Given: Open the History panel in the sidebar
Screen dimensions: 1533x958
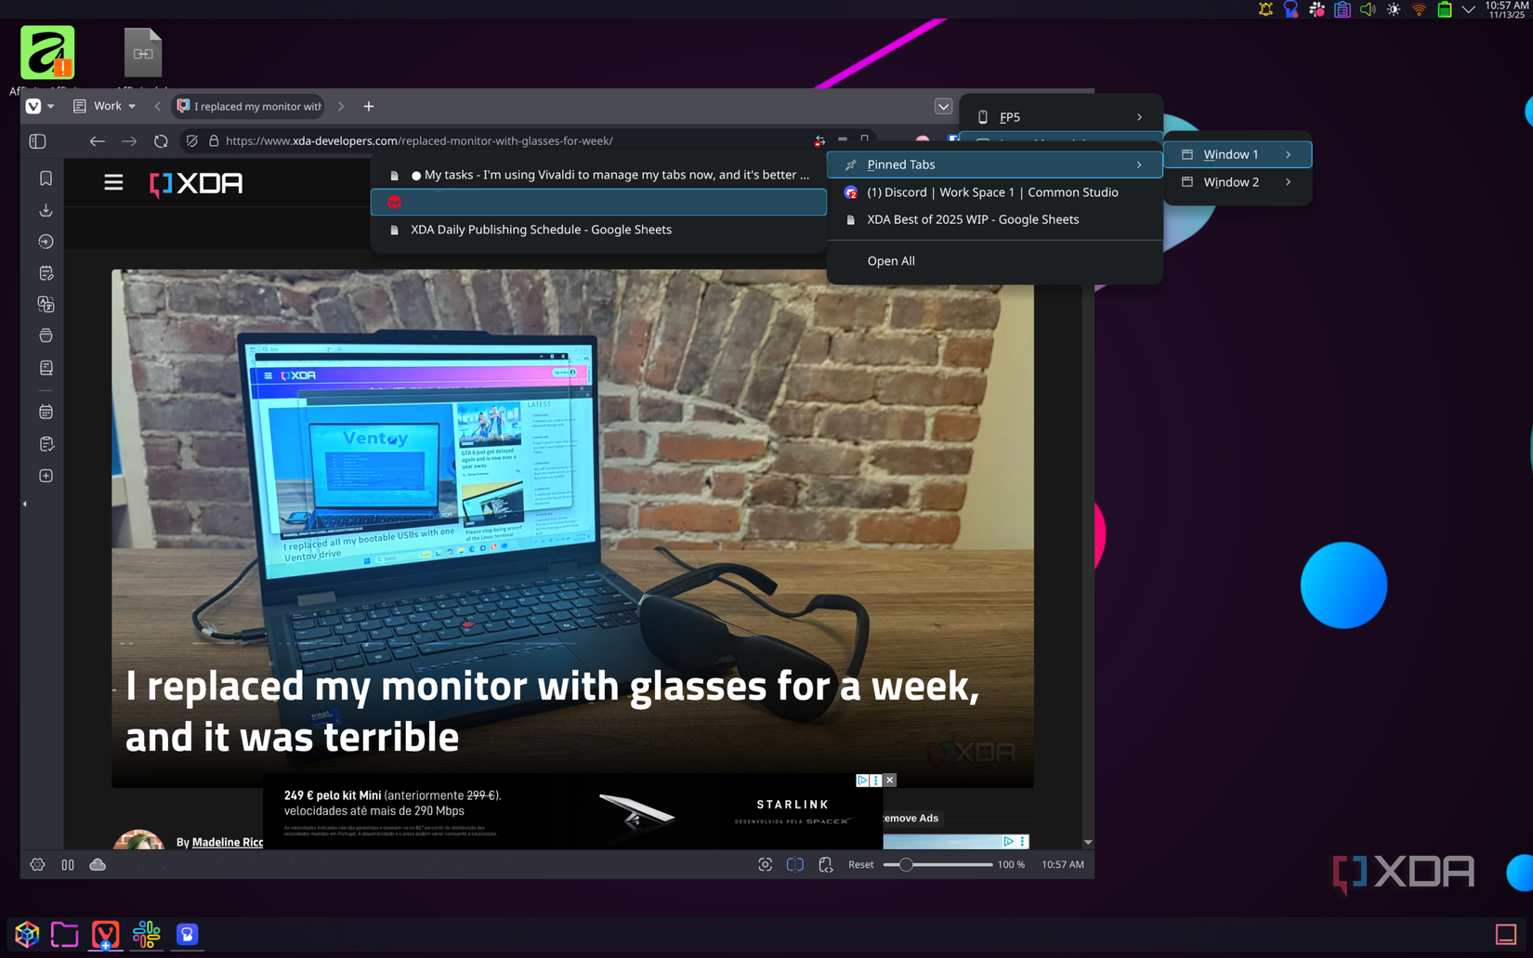Looking at the screenshot, I should [x=46, y=241].
